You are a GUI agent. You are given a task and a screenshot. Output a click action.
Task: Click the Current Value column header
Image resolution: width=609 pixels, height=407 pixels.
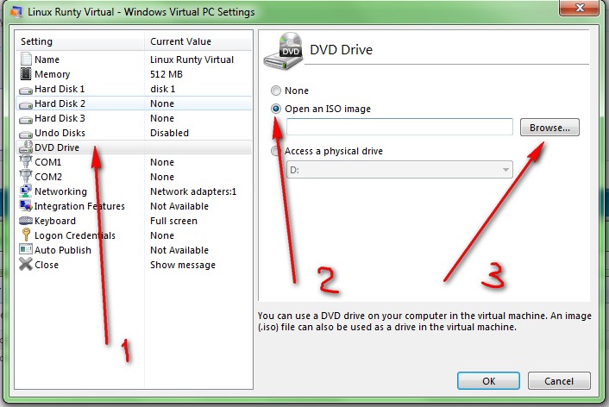(x=198, y=41)
